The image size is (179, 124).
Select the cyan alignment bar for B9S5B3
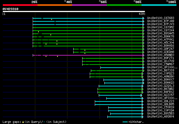(x=126, y=114)
